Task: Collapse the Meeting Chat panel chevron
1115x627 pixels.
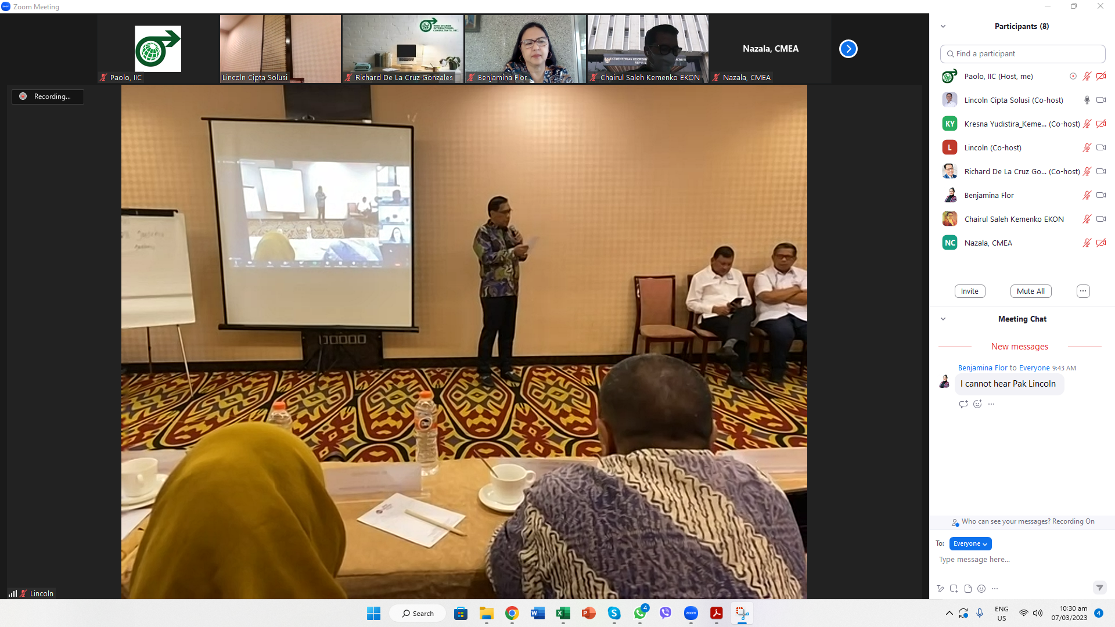Action: pos(943,319)
